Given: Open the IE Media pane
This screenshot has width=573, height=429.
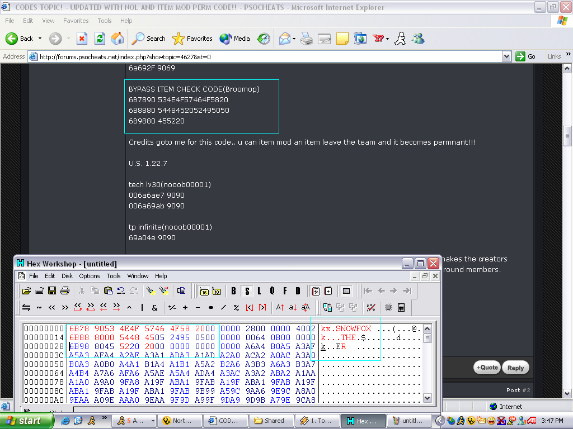Looking at the screenshot, I should click(x=234, y=39).
